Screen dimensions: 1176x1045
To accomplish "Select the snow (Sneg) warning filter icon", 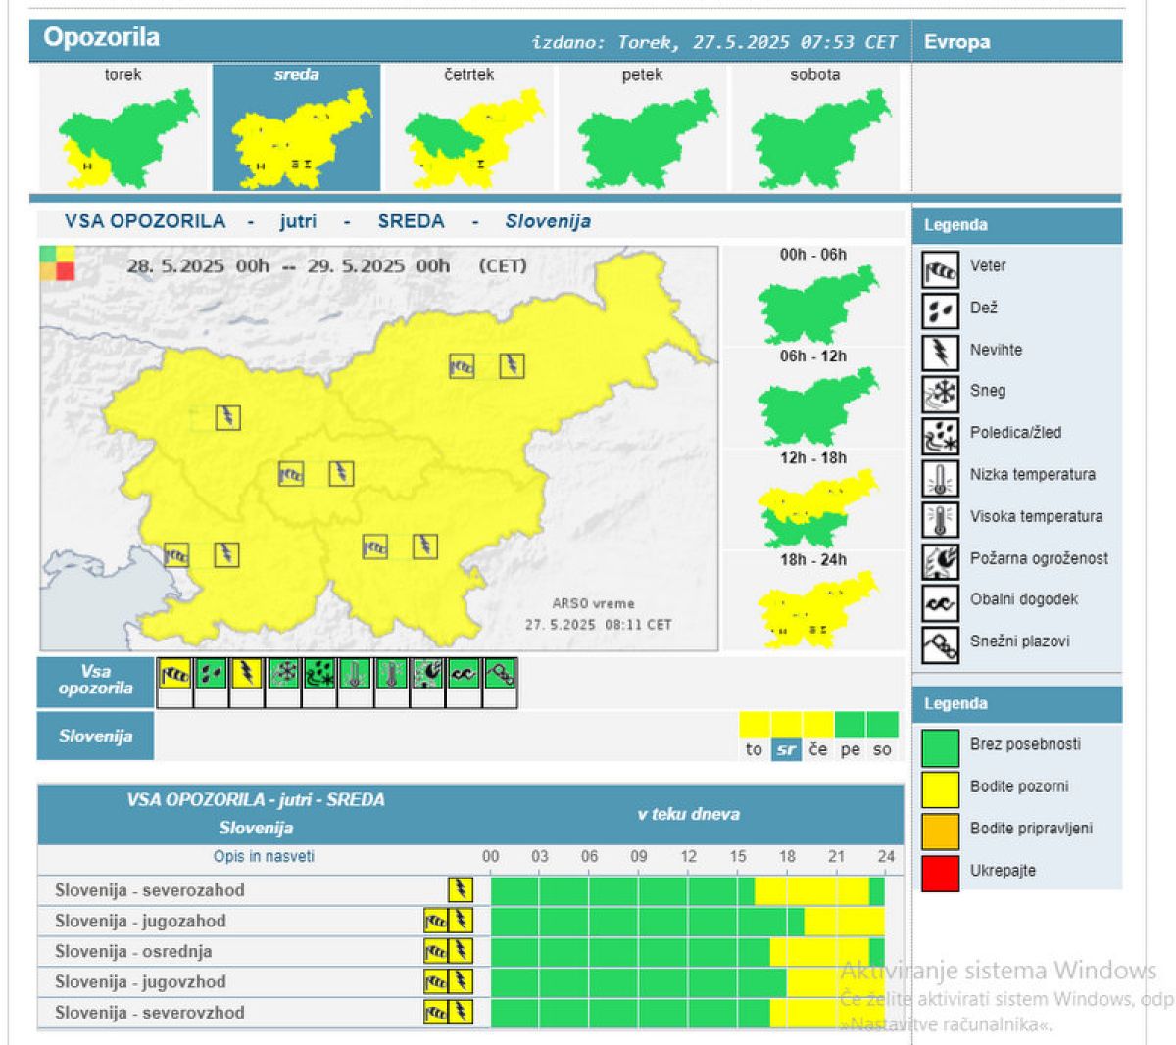I will click(x=283, y=674).
